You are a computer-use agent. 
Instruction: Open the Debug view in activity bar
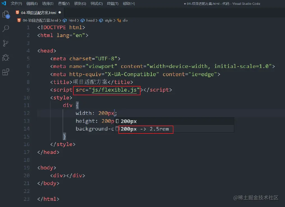[6, 58]
